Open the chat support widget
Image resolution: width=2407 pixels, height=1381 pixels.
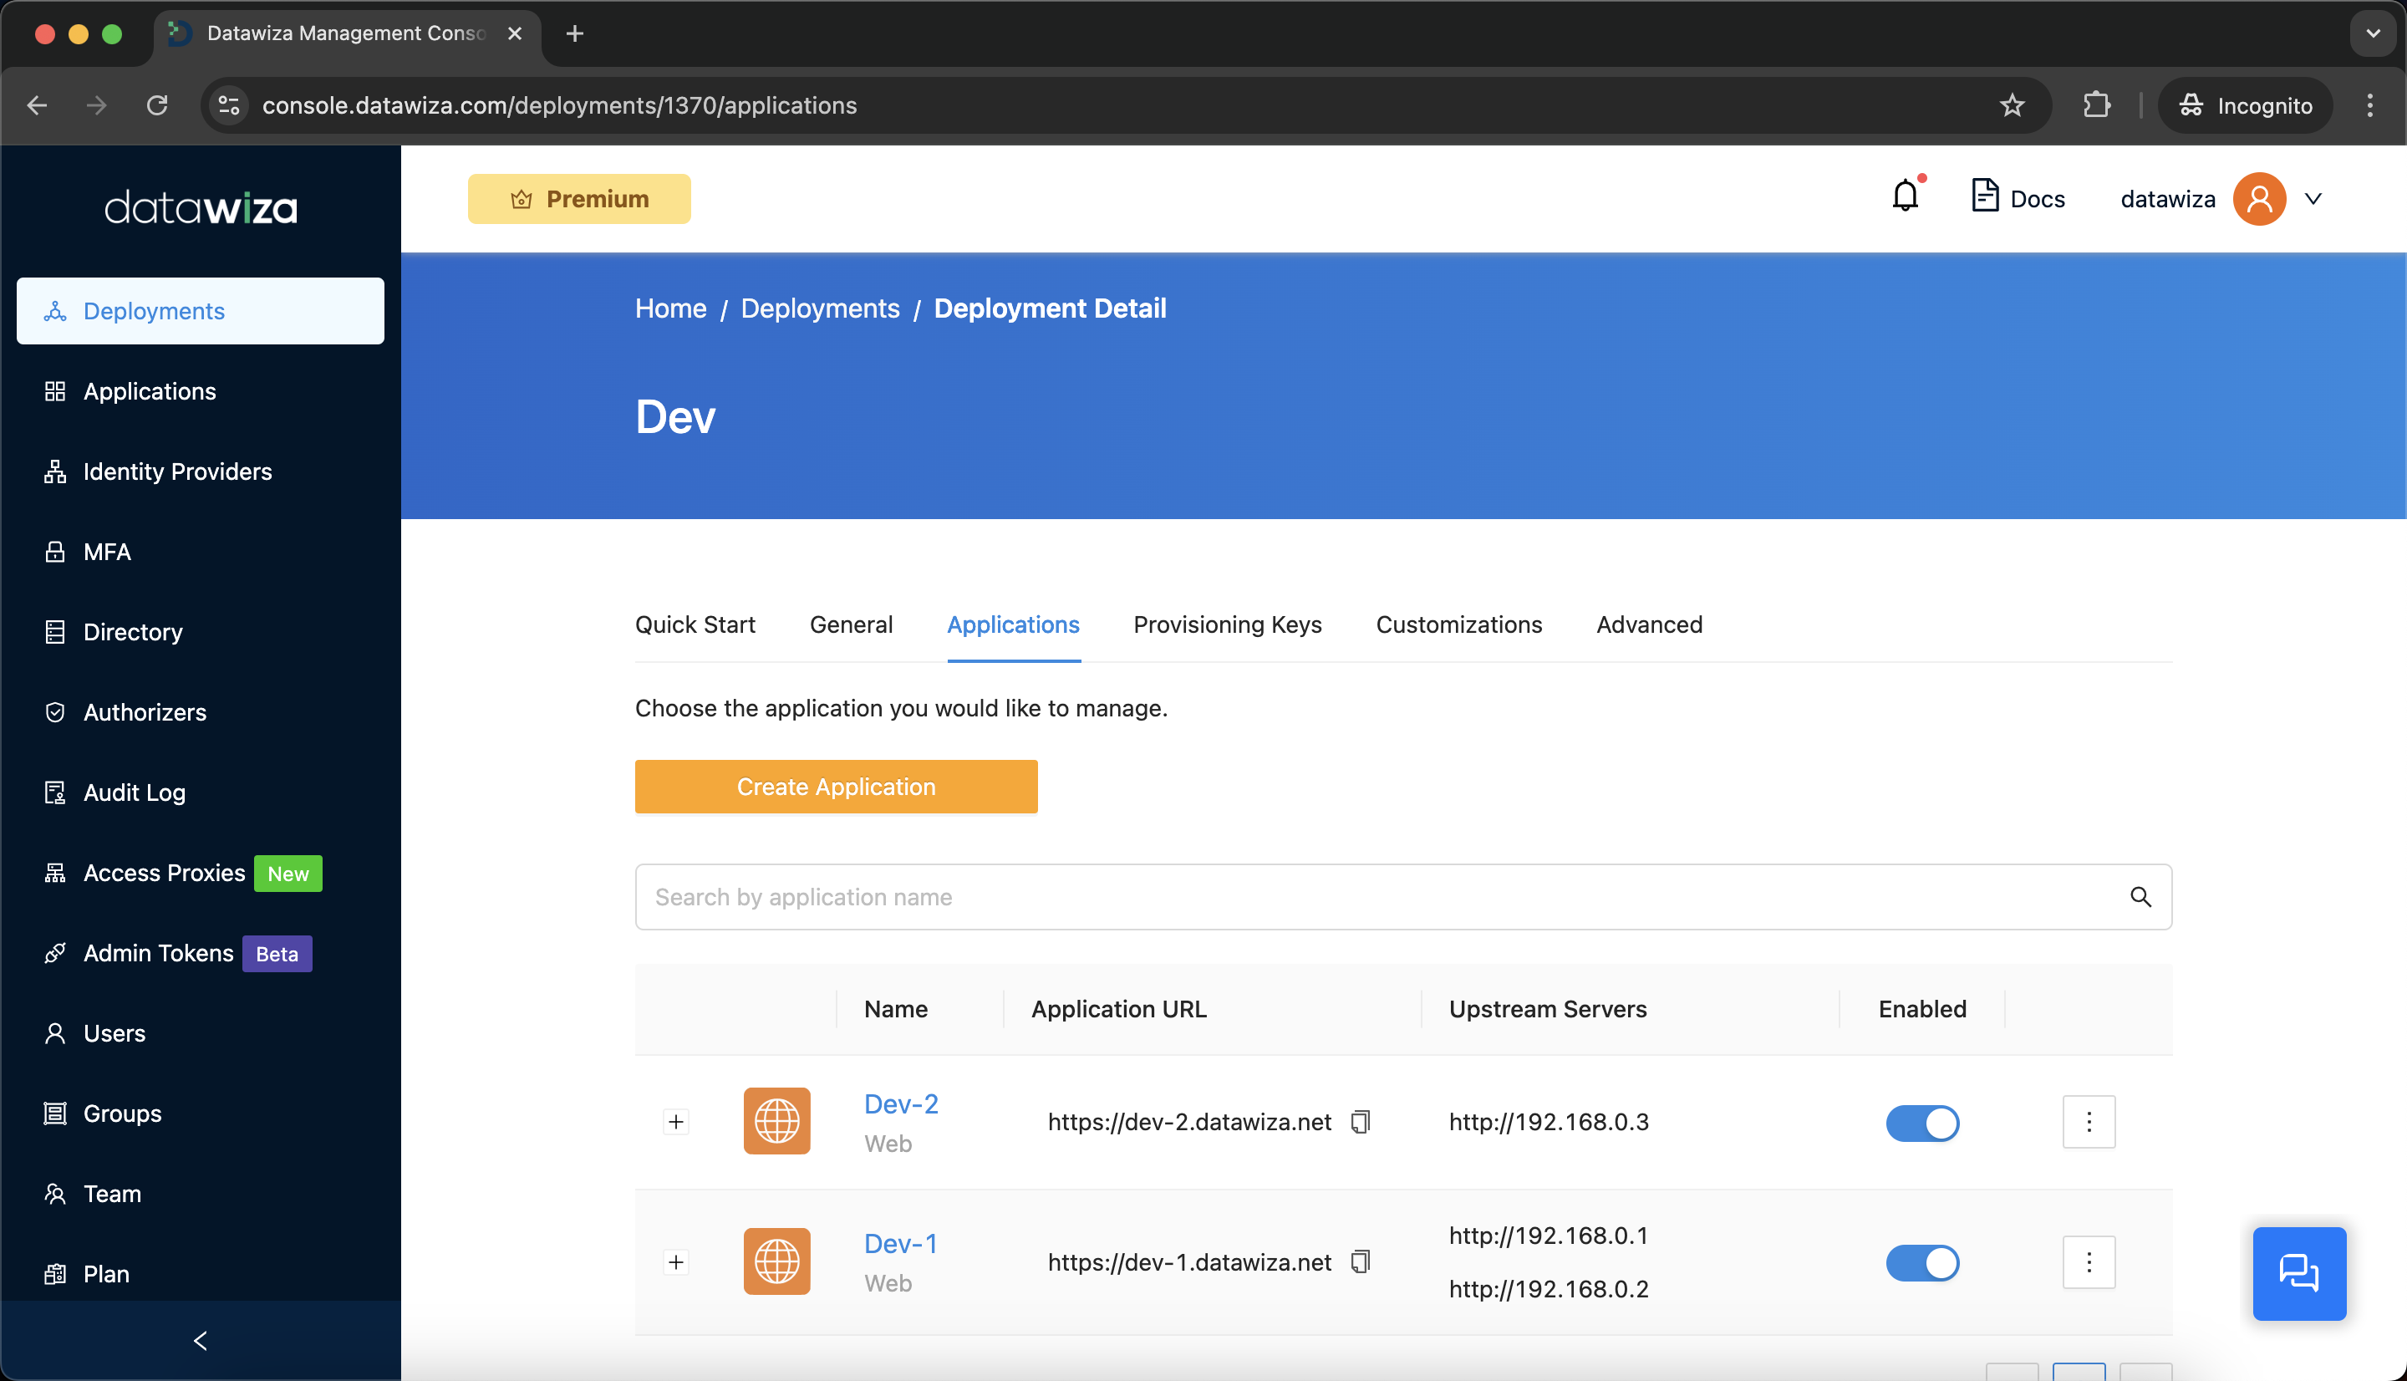[x=2299, y=1274]
